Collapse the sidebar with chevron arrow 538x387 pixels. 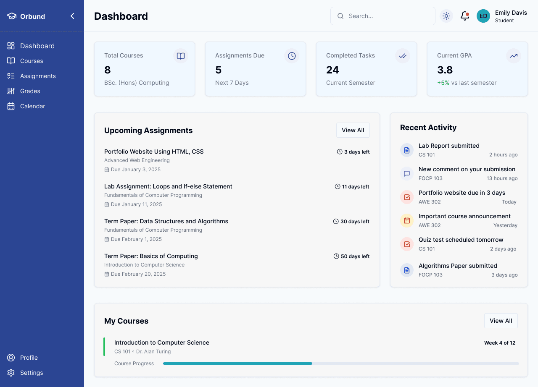click(72, 16)
